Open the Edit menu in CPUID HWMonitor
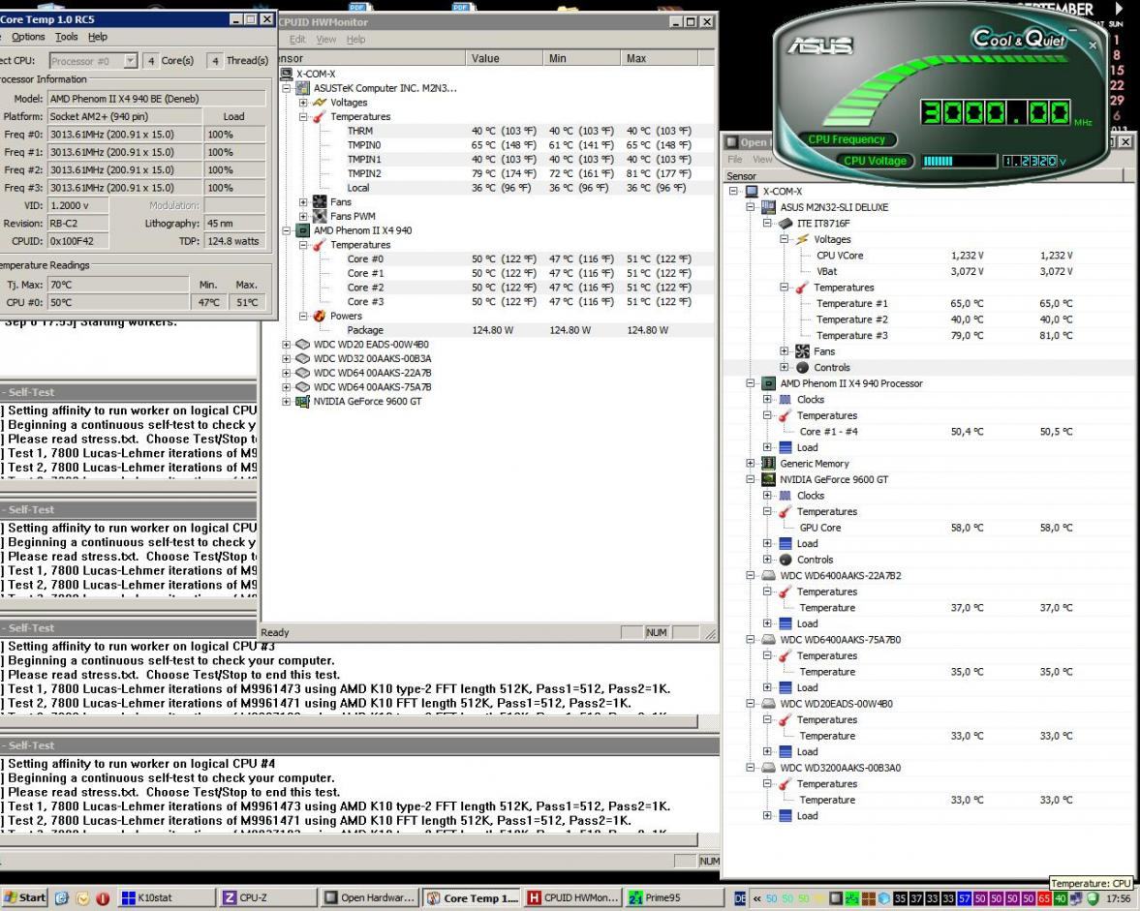 click(297, 40)
